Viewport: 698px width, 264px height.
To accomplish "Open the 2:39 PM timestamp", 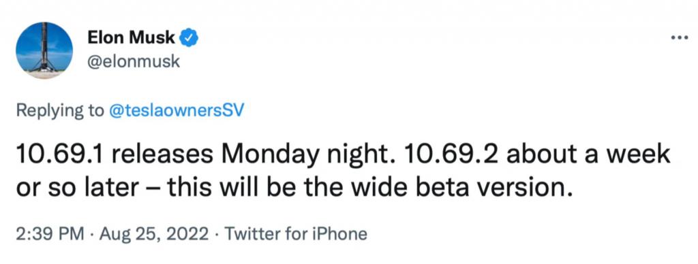I will tap(50, 234).
